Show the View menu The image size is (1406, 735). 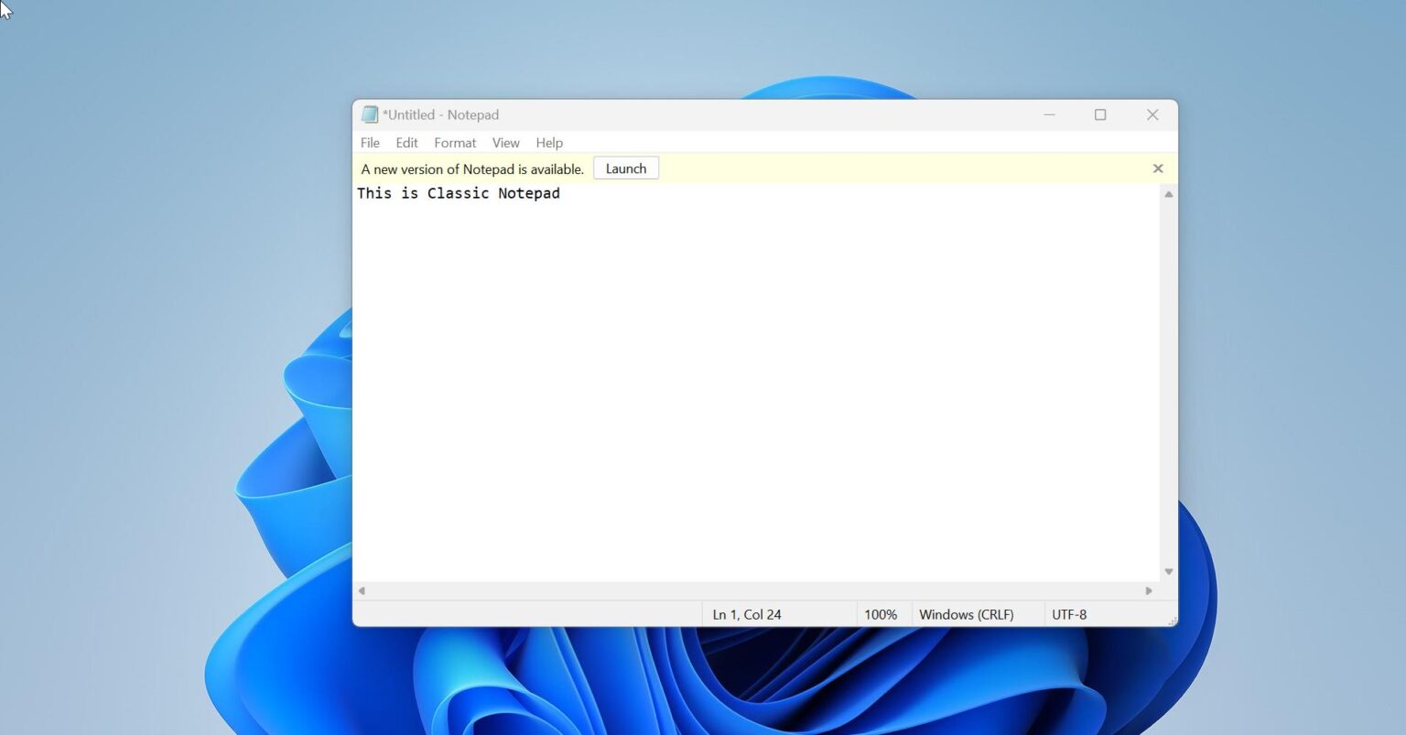[x=505, y=143]
